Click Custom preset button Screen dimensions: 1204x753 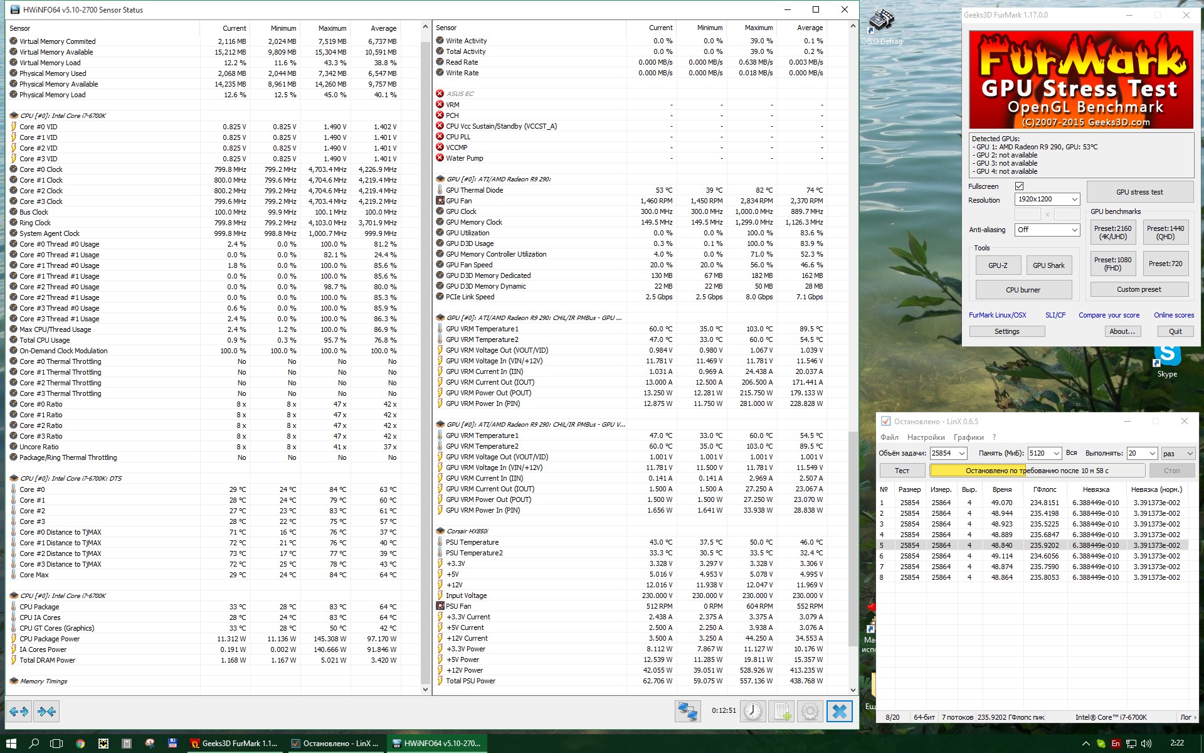point(1139,289)
